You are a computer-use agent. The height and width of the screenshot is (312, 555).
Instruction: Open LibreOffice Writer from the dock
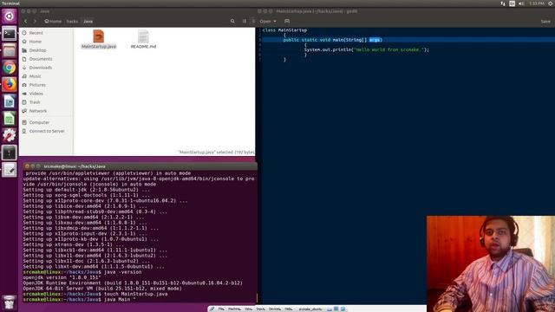(x=10, y=101)
